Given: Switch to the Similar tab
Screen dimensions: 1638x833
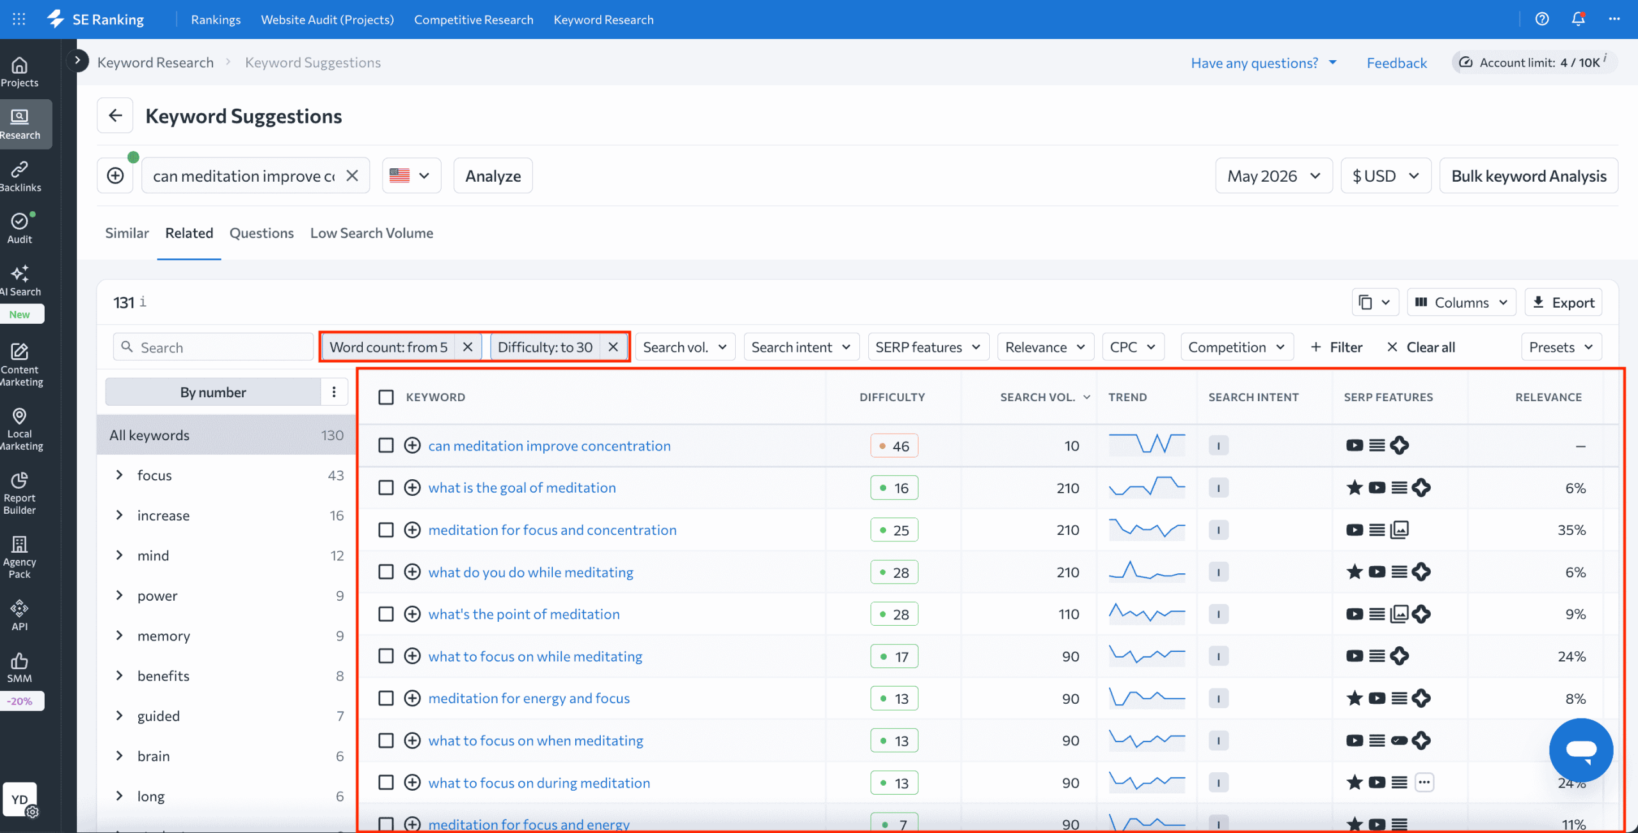Looking at the screenshot, I should (127, 233).
